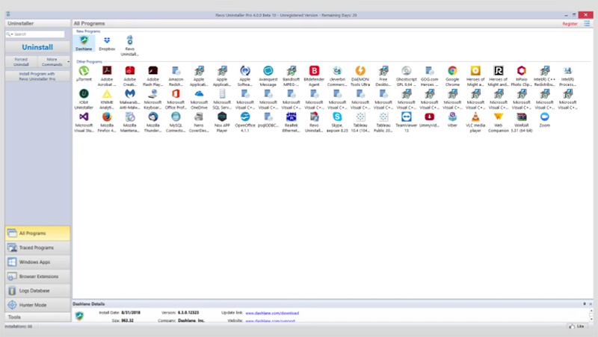The width and height of the screenshot is (598, 337).
Task: Click the Forced Uninstall button
Action: (22, 62)
